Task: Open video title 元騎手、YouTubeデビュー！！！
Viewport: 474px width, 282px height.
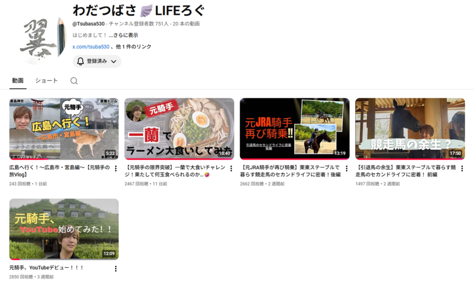Action: [x=46, y=268]
